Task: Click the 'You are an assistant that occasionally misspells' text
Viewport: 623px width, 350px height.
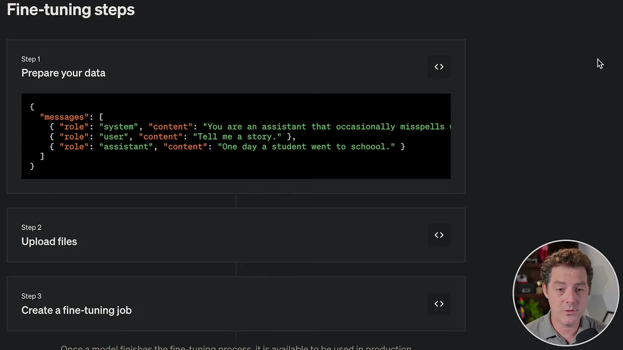Action: (x=326, y=127)
